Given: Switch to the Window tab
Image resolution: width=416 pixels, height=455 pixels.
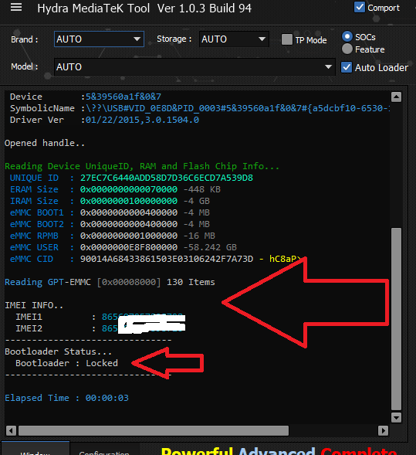Looking at the screenshot, I should pos(35,448).
